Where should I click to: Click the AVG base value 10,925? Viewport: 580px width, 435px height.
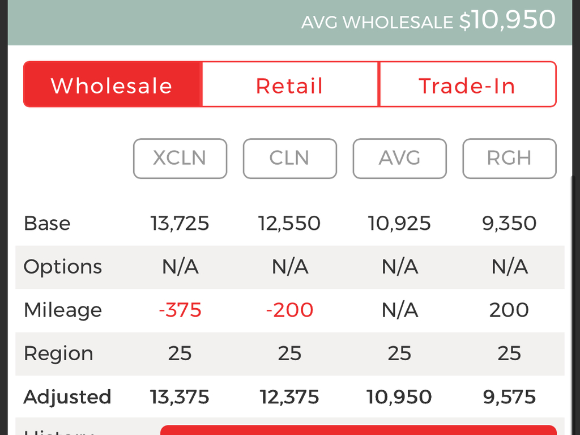tap(399, 223)
